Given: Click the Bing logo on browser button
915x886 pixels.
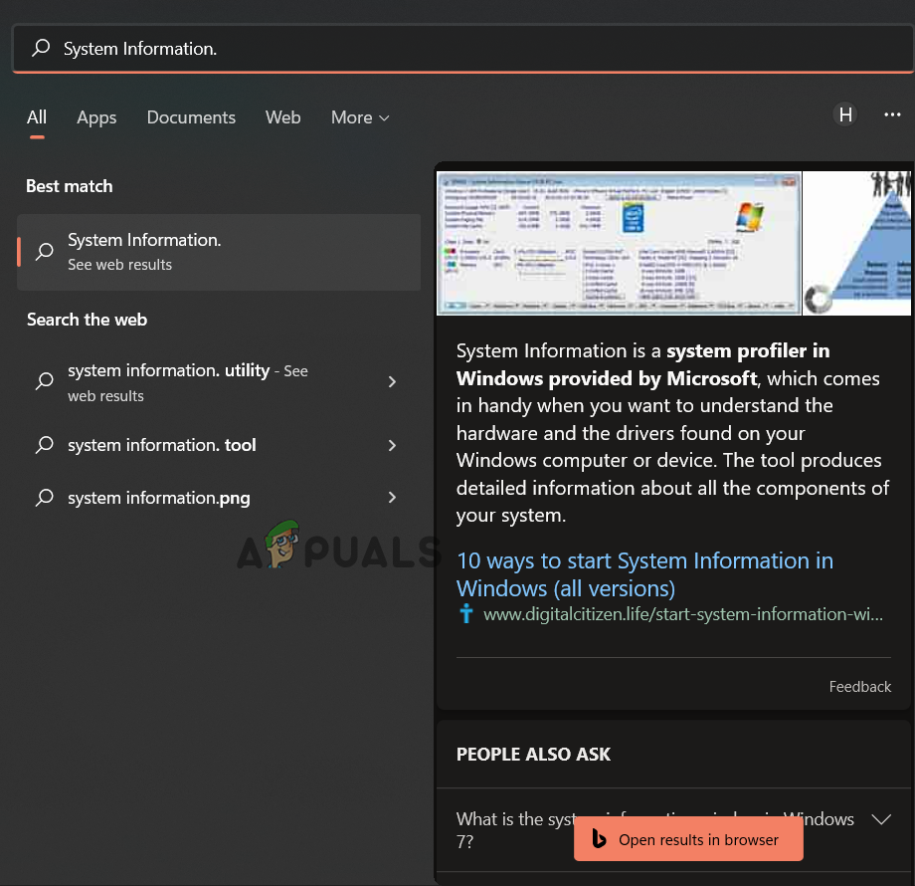Looking at the screenshot, I should click(599, 838).
